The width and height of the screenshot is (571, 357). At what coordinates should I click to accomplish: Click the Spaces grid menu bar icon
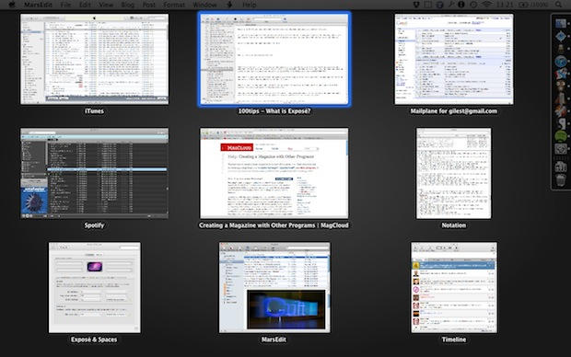pyautogui.click(x=427, y=5)
